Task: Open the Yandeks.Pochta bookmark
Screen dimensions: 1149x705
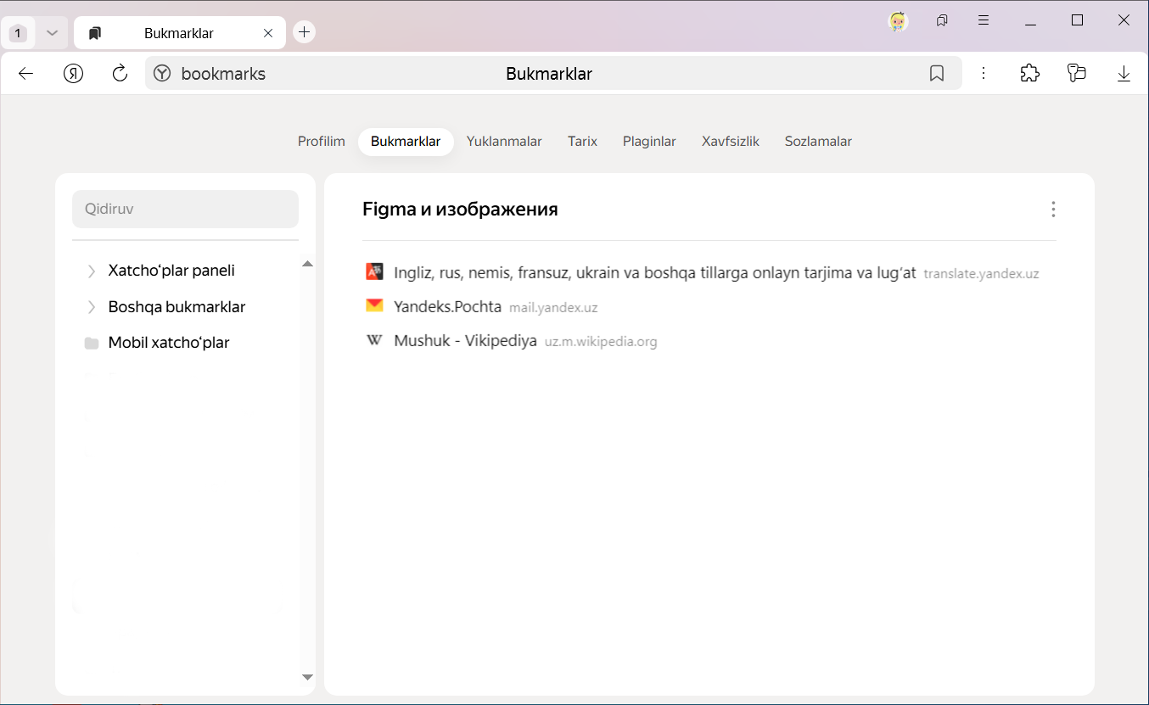Action: (447, 307)
